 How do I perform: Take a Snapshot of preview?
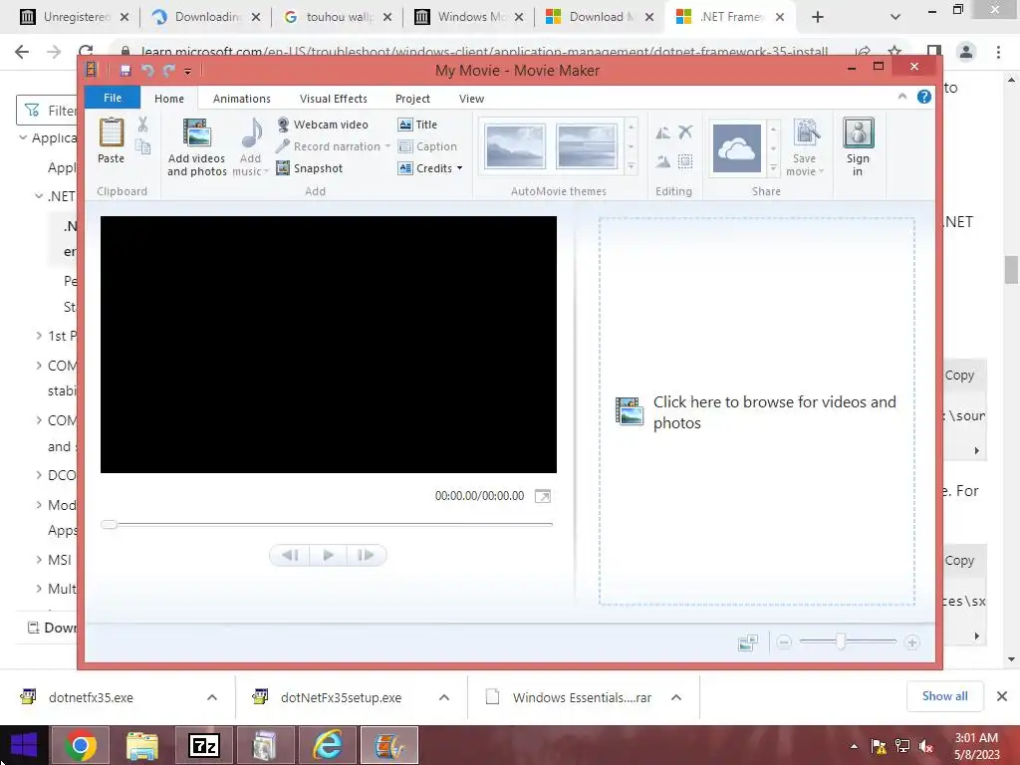click(310, 168)
